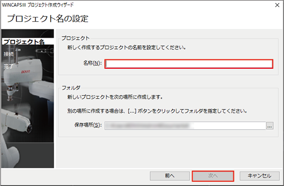
Task: Click the プロジェクト名の設定 heading
Action: 48,19
